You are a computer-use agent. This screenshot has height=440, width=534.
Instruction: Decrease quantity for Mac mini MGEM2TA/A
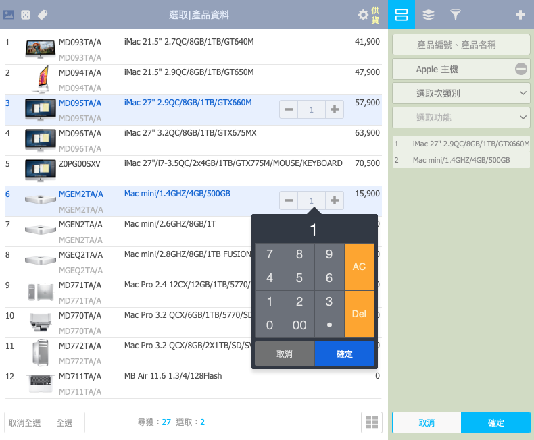coord(289,200)
